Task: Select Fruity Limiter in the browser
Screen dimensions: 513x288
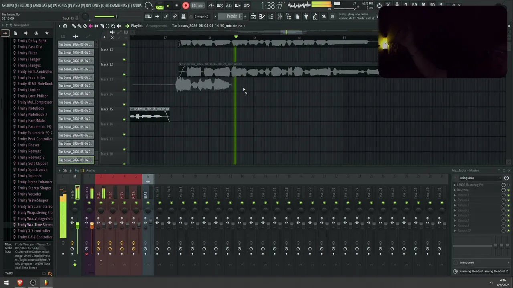Action: (29, 90)
